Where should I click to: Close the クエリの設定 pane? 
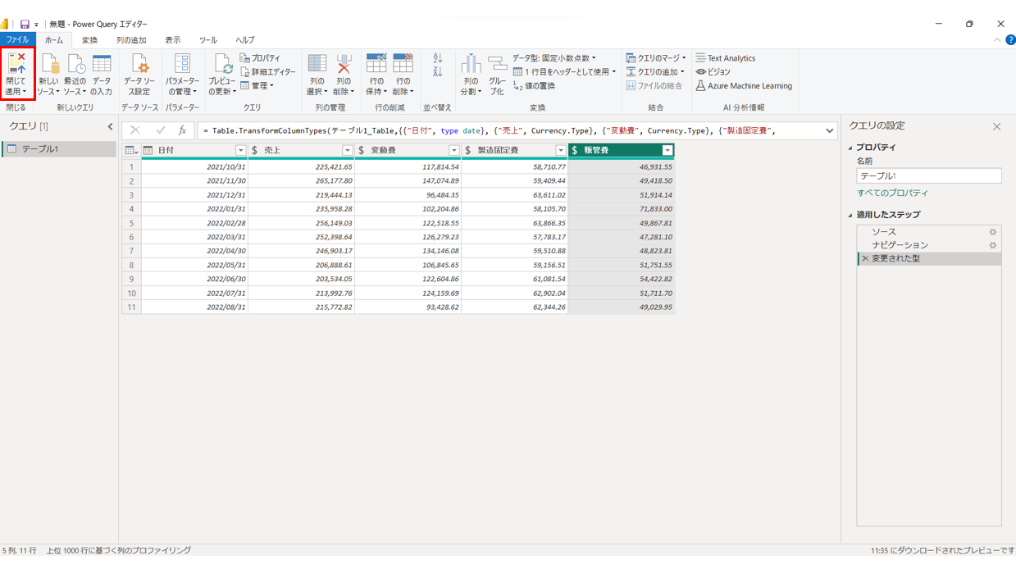(x=996, y=127)
